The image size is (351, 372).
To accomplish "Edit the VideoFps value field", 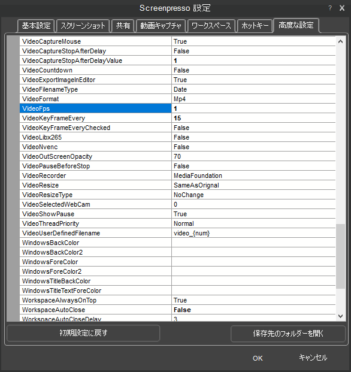I will click(253, 108).
